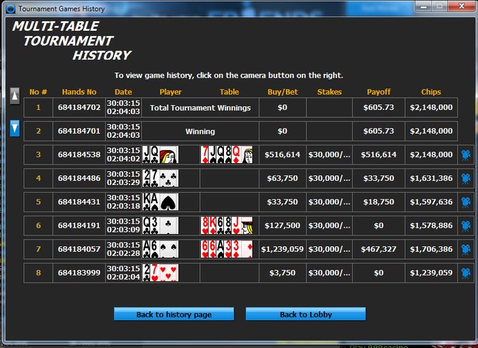Click the 'No #' column header
The height and width of the screenshot is (348, 478).
tap(38, 92)
